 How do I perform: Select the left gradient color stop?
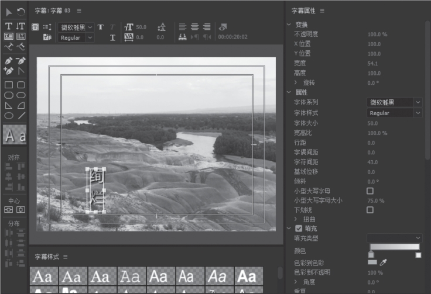(x=371, y=255)
